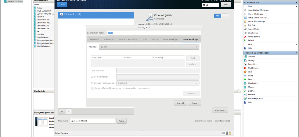The height and width of the screenshot is (137, 299).
Task: Click the lock icon in VM status bar
Action: pyautogui.click(x=230, y=133)
